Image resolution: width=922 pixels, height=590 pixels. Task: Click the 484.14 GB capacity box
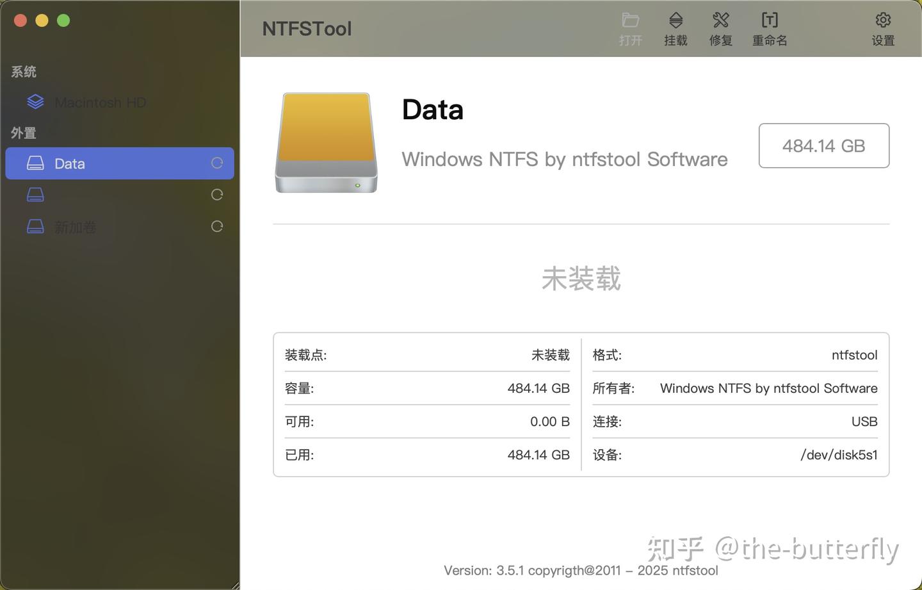pyautogui.click(x=824, y=145)
